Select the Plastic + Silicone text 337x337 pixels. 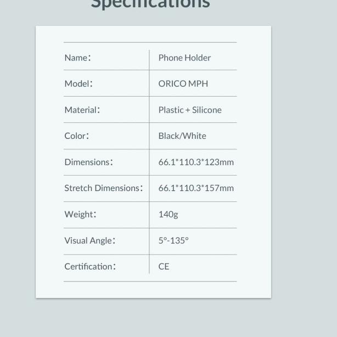[190, 110]
